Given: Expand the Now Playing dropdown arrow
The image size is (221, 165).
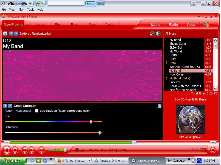Looking at the screenshot, I should 27,25.
